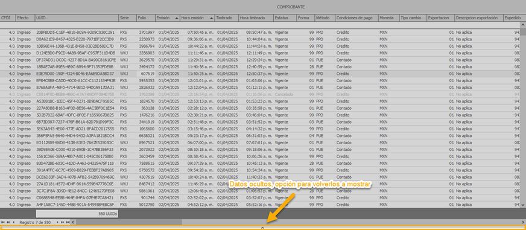Select UUID D8A621E9-0457-4325-B220-7971BF2CC3D9
This screenshot has height=230, width=526.
75,39
